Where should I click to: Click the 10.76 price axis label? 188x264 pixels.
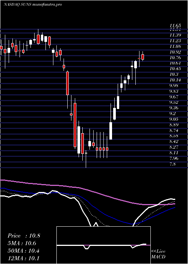175,58
